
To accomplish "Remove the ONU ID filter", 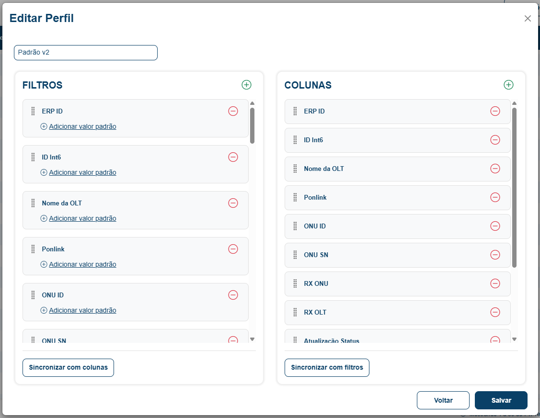I will [x=233, y=295].
